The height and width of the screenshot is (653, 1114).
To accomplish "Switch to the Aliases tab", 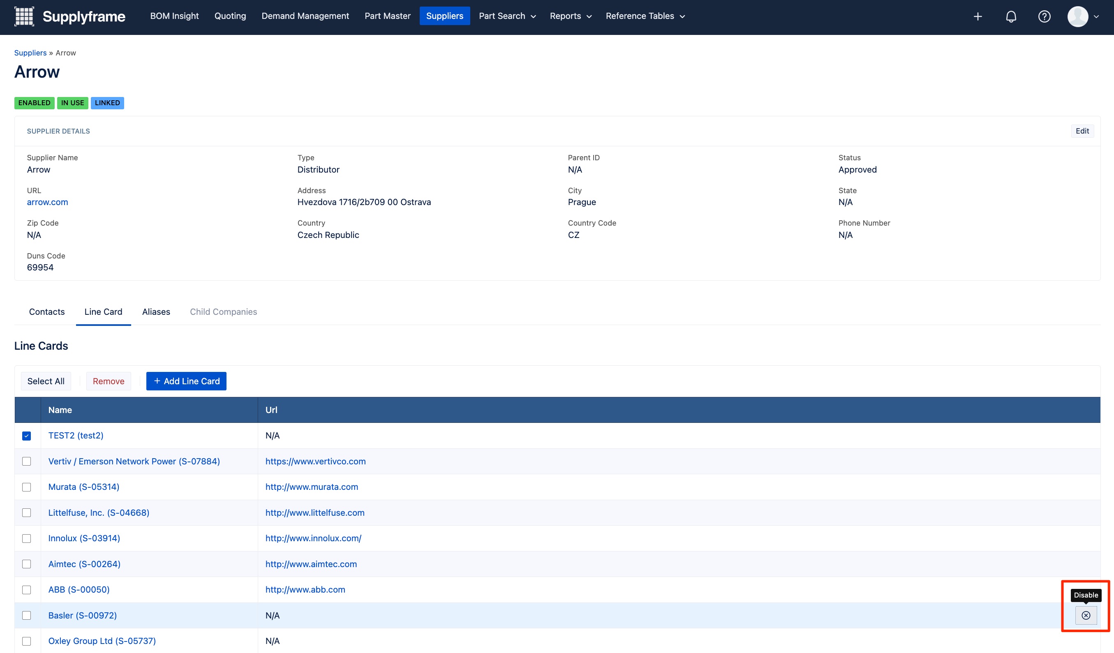I will 156,312.
